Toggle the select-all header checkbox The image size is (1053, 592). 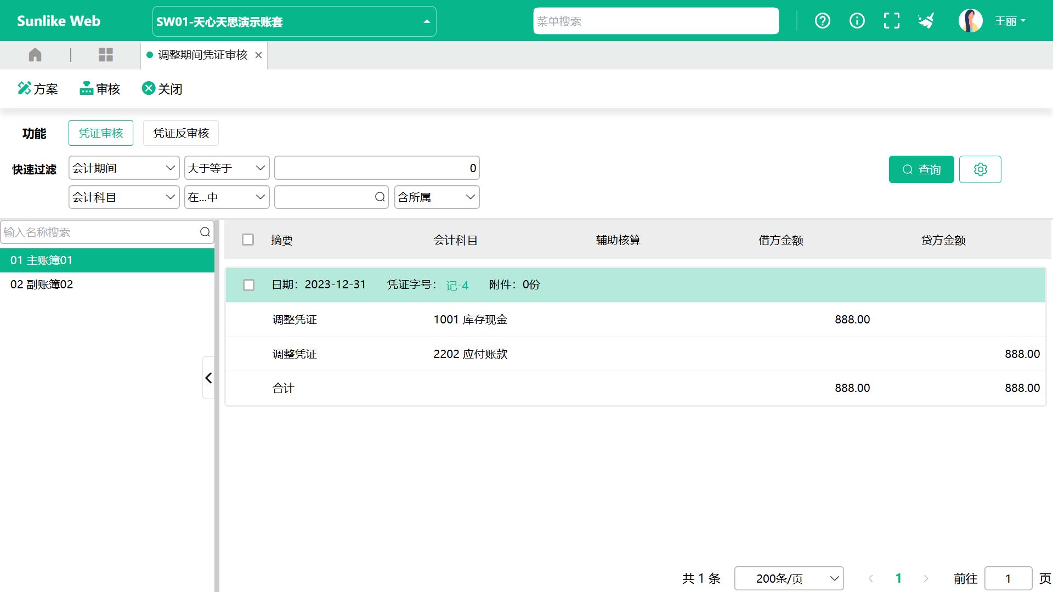coord(248,240)
